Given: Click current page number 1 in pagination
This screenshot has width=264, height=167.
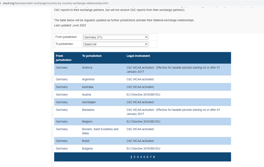Looking at the screenshot, I should [131, 157].
